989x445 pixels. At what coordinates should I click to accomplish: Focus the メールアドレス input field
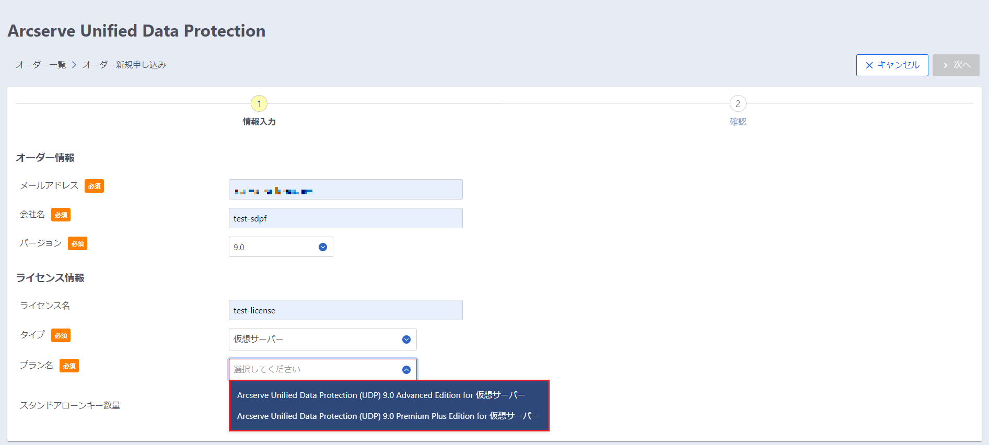point(346,190)
